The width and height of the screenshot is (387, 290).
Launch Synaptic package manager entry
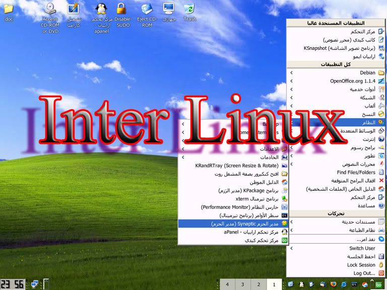[x=233, y=224]
